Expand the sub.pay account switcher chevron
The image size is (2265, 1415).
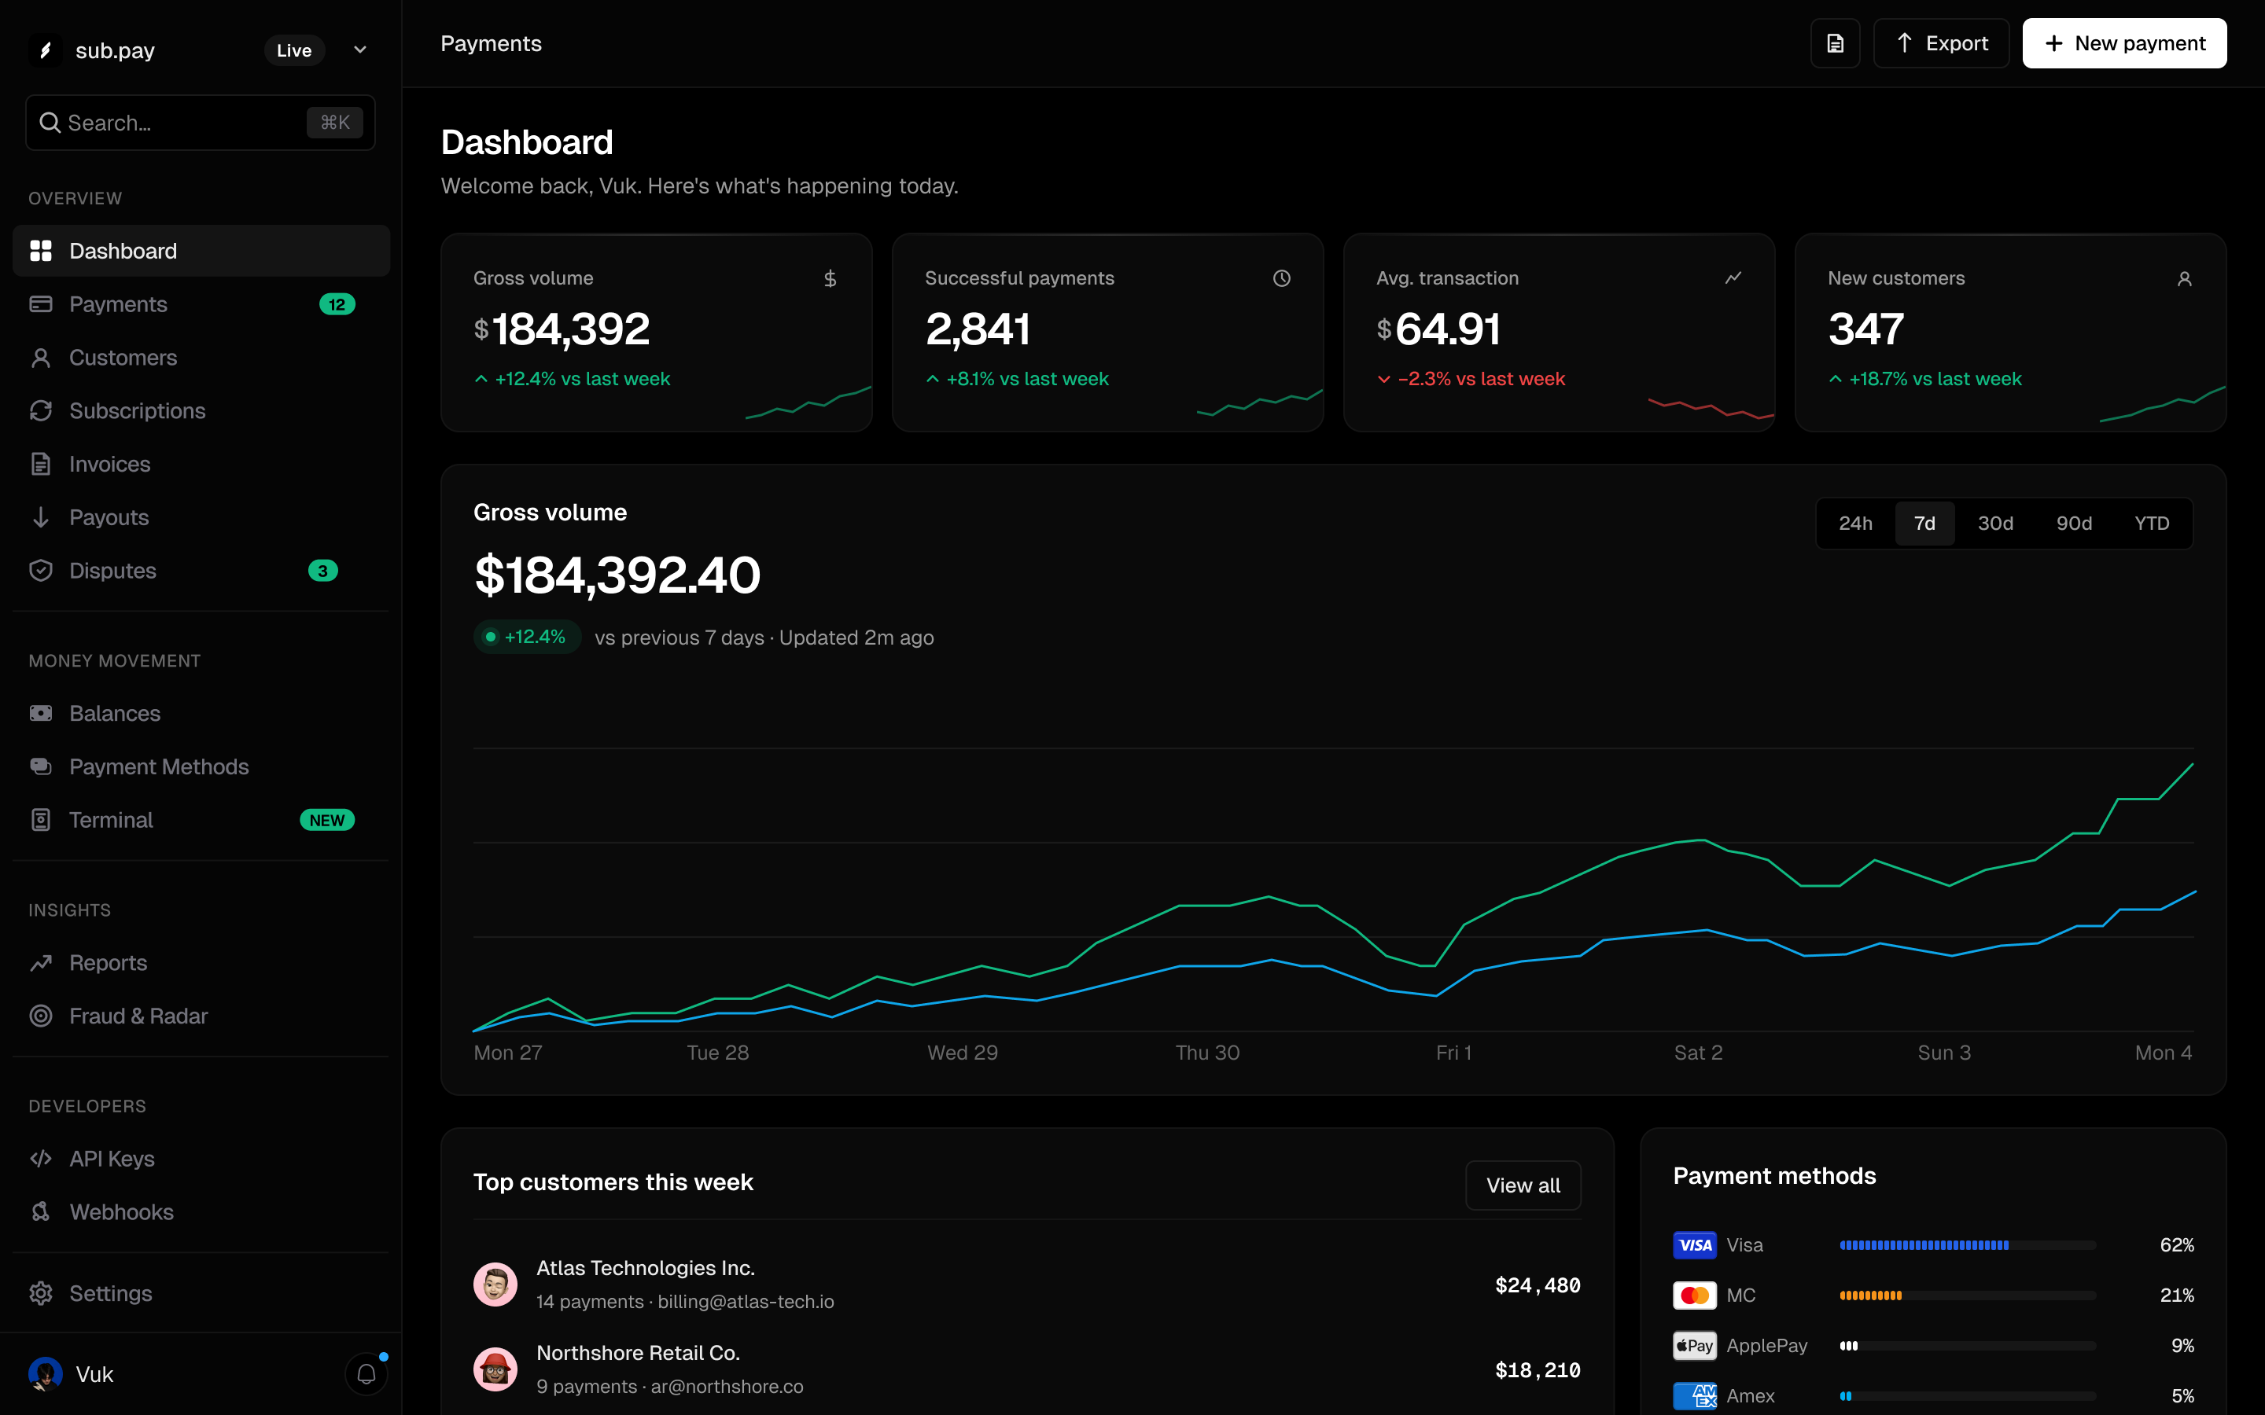point(360,50)
